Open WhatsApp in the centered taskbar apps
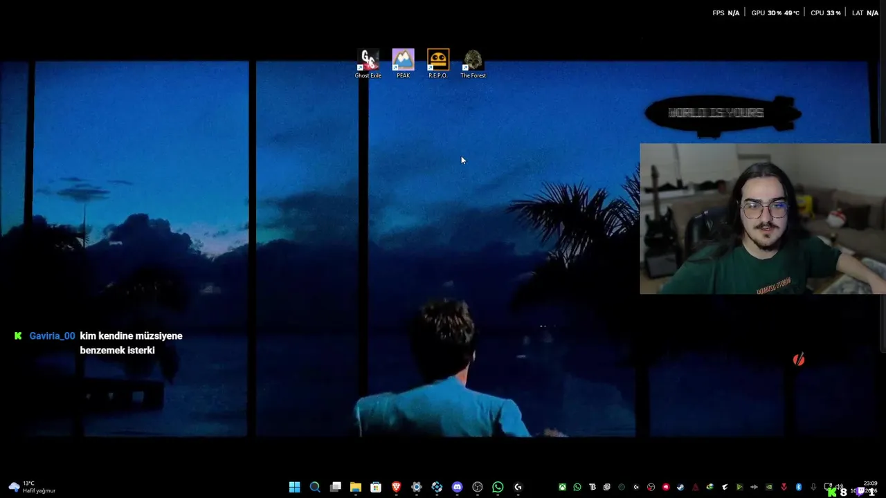Screen dimensions: 886x498 (x=498, y=487)
